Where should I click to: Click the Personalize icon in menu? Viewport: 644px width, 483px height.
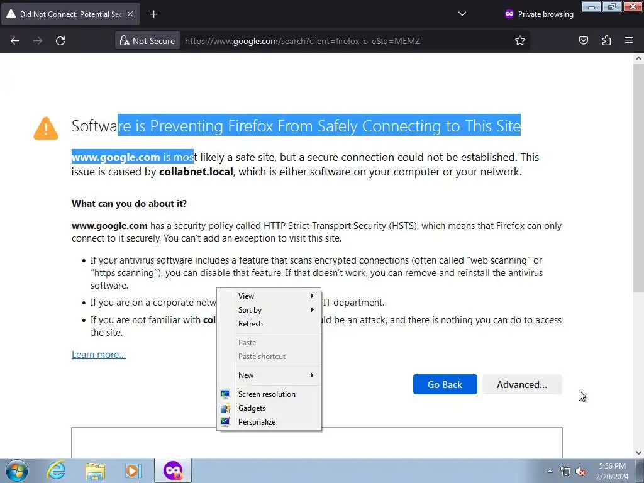pos(225,422)
